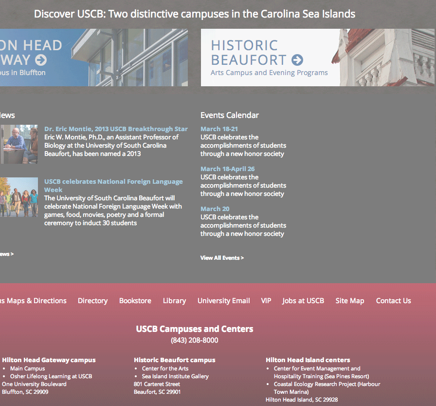Visit Jobs at USCB page
The width and height of the screenshot is (436, 406).
(303, 301)
